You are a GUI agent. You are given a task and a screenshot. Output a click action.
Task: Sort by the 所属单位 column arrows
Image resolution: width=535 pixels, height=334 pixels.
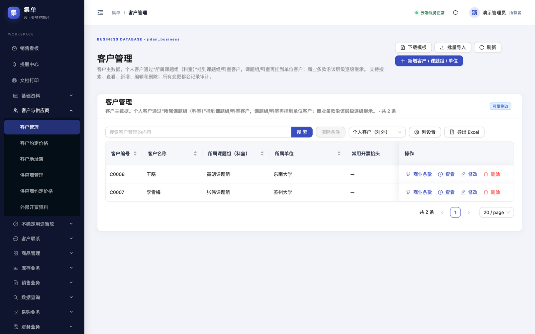339,154
